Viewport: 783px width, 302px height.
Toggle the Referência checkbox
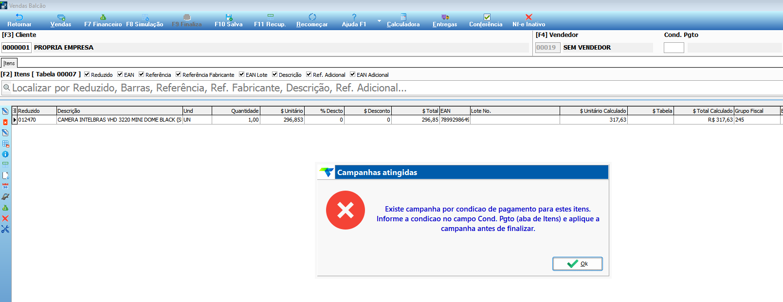[142, 74]
